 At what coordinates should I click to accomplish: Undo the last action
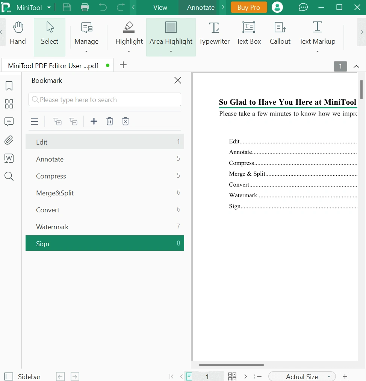[x=103, y=8]
